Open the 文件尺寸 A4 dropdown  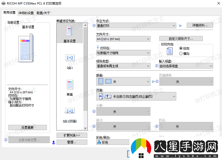coord(123,39)
